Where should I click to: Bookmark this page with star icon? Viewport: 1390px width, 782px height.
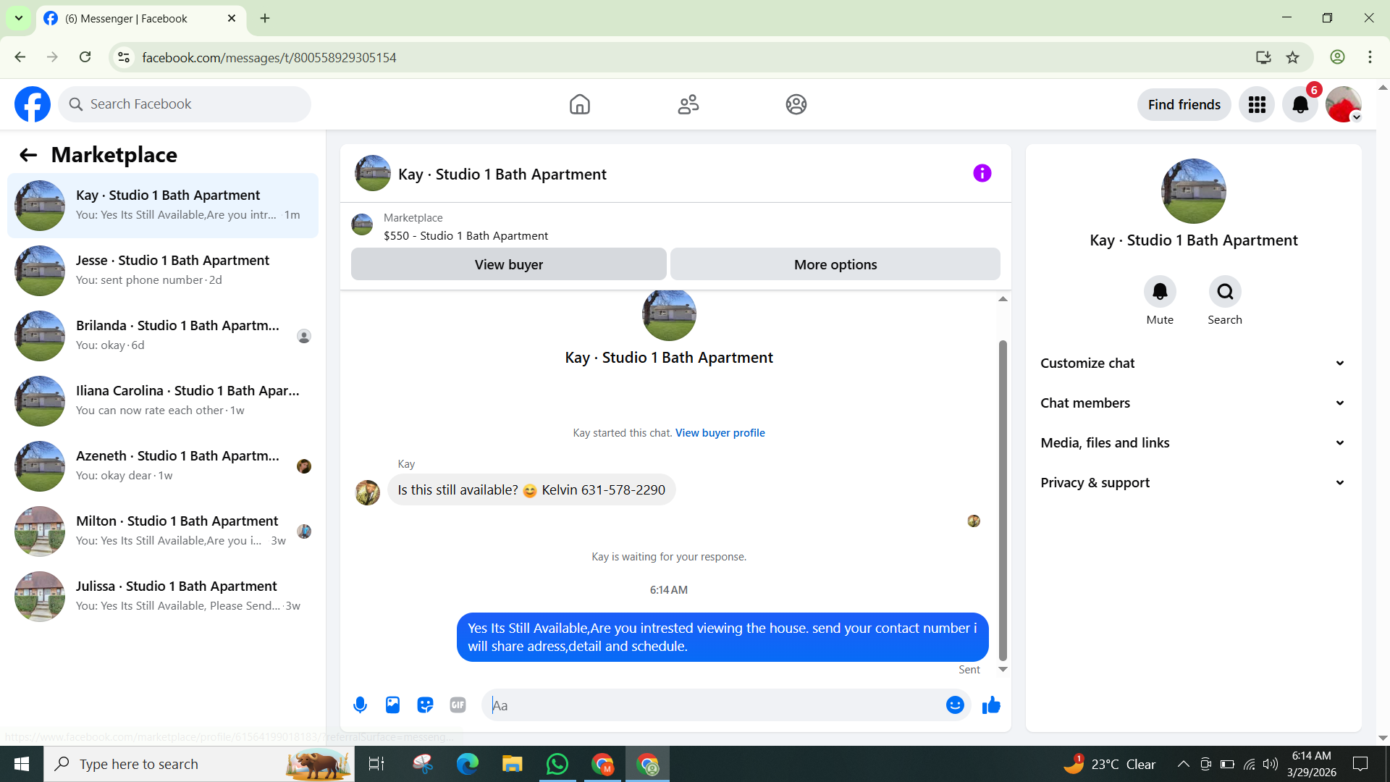[x=1292, y=57]
